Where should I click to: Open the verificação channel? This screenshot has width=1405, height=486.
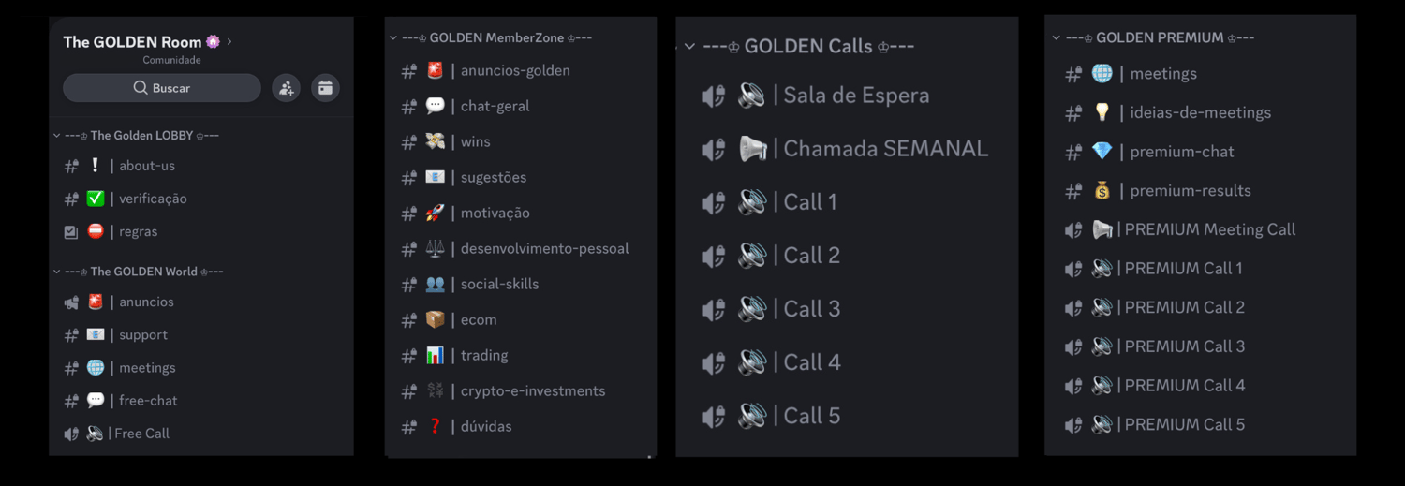coord(153,199)
